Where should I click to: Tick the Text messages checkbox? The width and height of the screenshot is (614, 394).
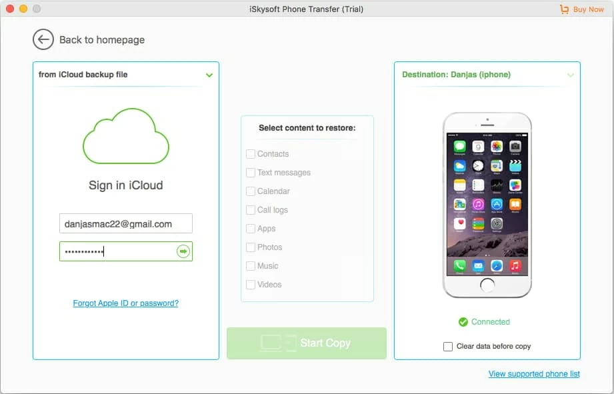tap(251, 173)
